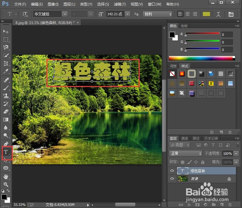This screenshot has height=208, width=242.
Task: Switch to the 历史记录 tab
Action: [211, 138]
